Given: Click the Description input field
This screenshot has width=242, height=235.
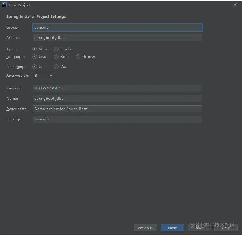Looking at the screenshot, I should pos(117,109).
